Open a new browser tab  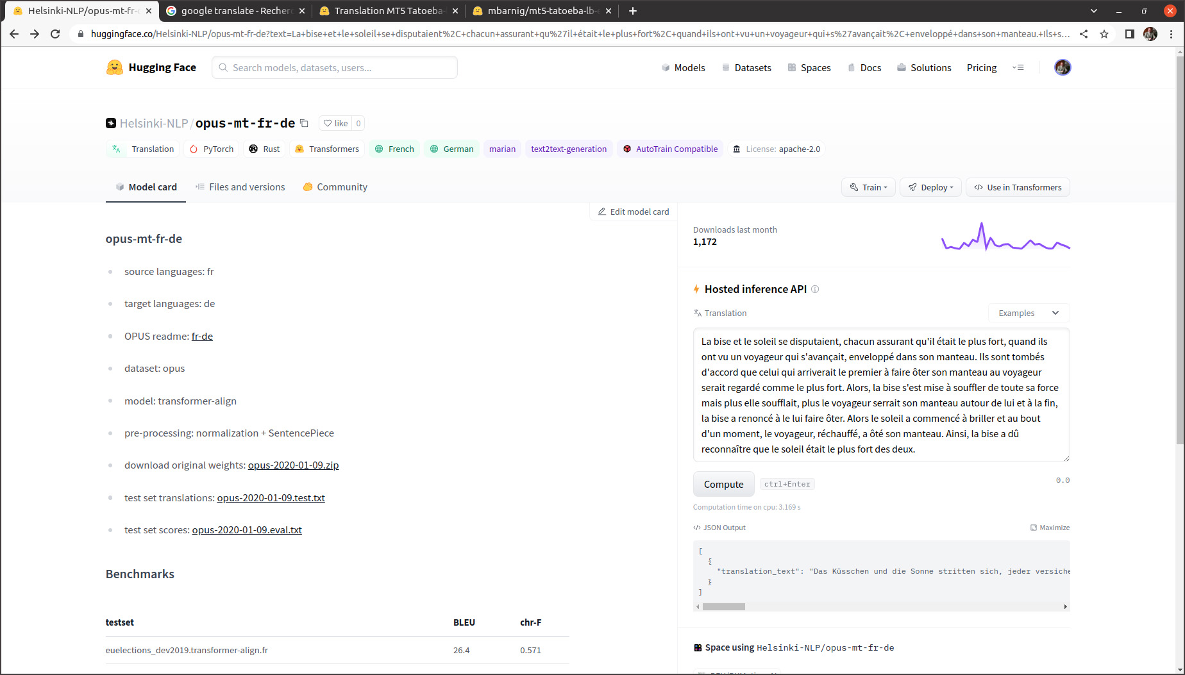click(x=633, y=11)
